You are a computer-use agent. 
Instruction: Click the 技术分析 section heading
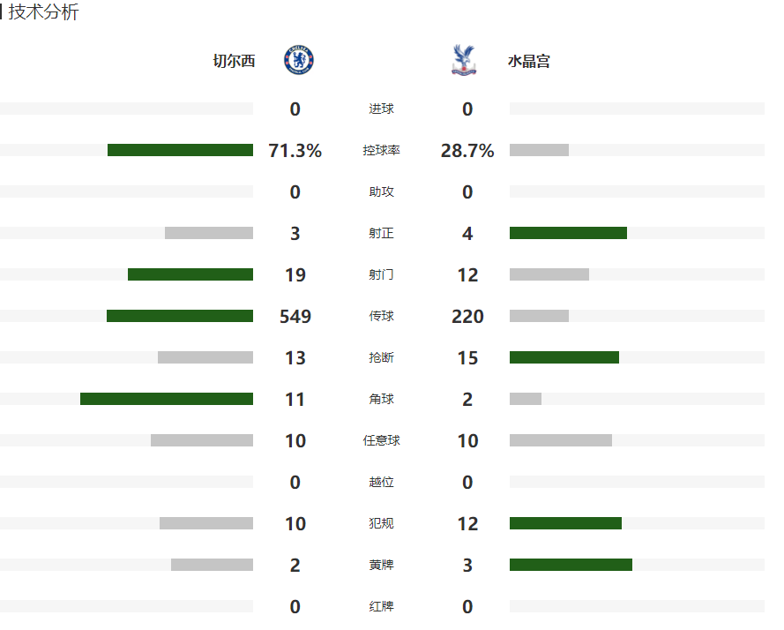coord(43,12)
